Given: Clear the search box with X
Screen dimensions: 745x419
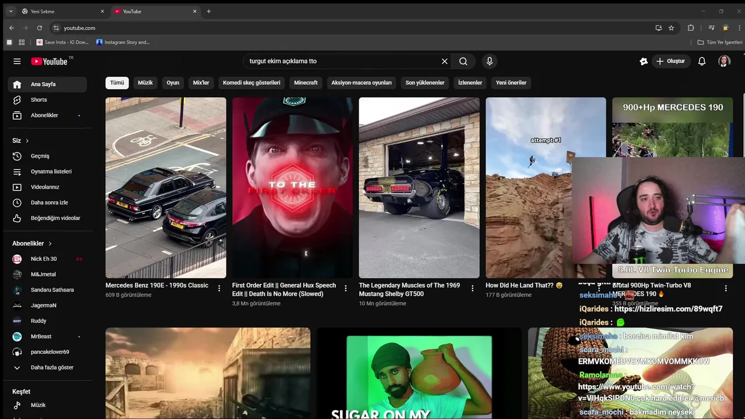Looking at the screenshot, I should pos(445,61).
